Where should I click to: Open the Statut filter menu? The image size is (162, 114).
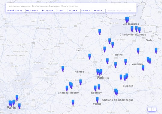62,11
